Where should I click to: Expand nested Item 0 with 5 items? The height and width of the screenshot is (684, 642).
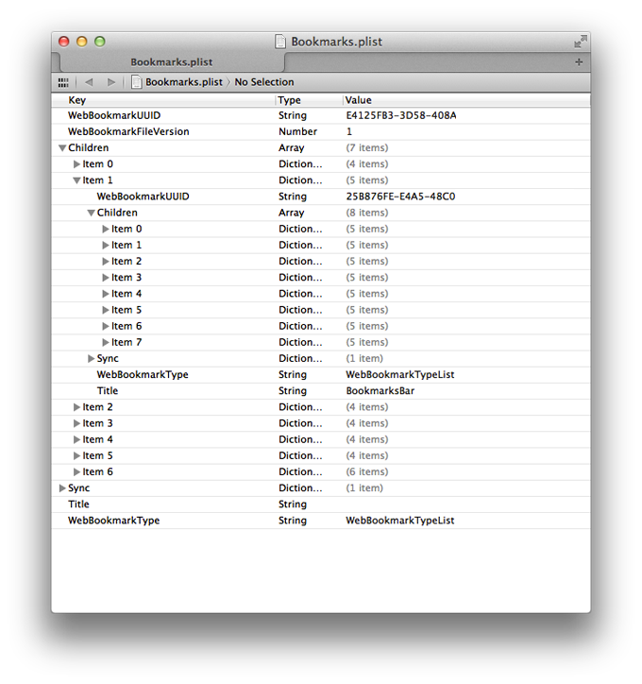pos(106,229)
